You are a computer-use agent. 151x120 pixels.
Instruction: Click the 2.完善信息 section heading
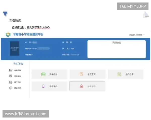tap(15, 20)
